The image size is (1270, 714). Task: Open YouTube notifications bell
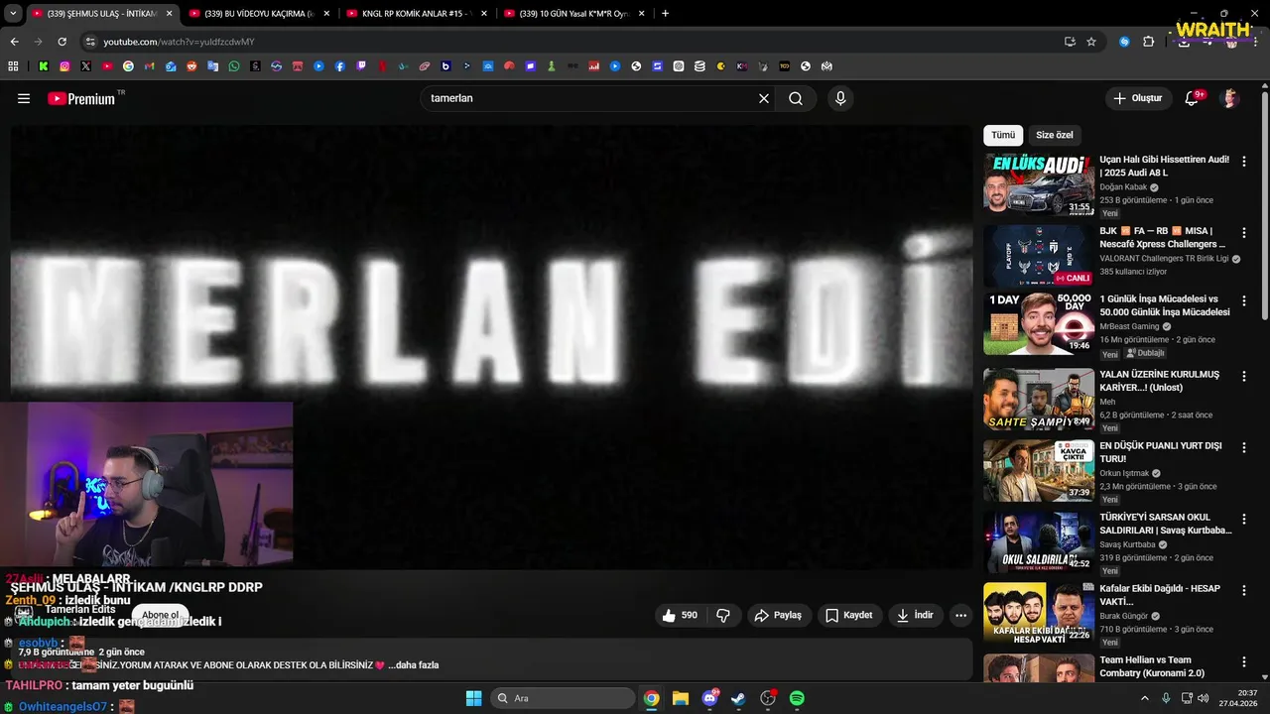click(x=1192, y=98)
